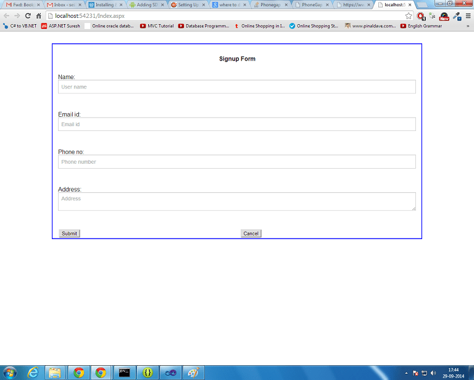The width and height of the screenshot is (474, 380).
Task: Click the Address: label
Action: pos(70,190)
